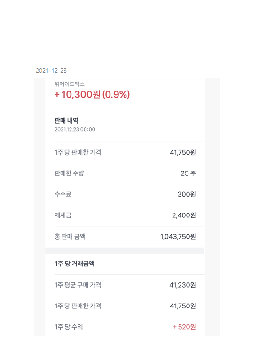Image resolution: width=259 pixels, height=347 pixels.
Task: Open the 판매 내역 heading
Action: [66, 121]
